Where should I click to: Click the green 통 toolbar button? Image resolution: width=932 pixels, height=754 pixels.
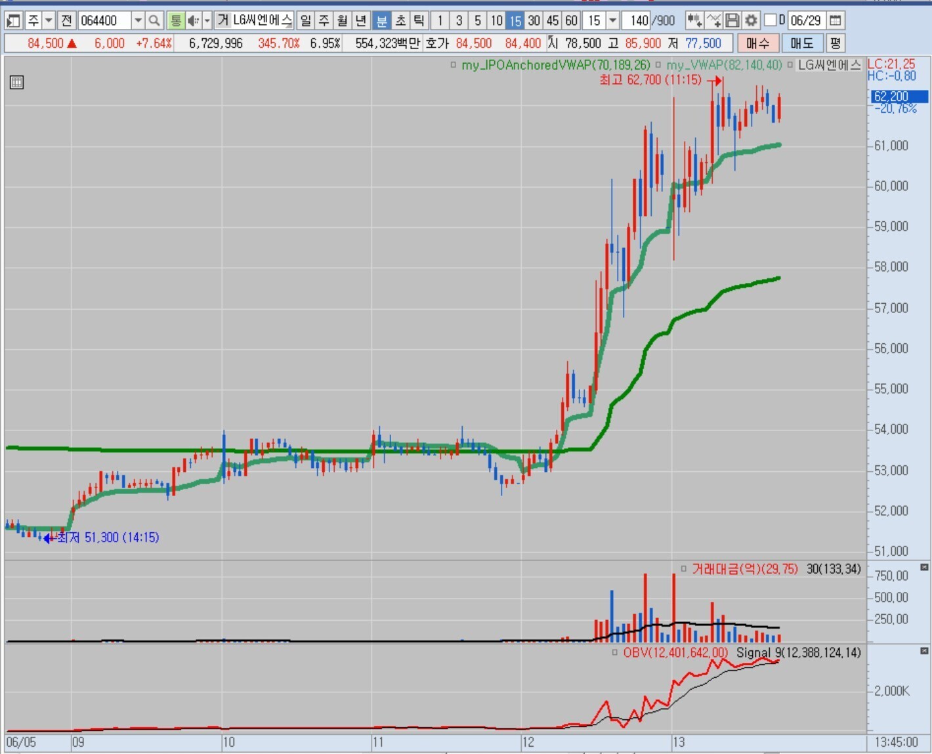[x=175, y=21]
